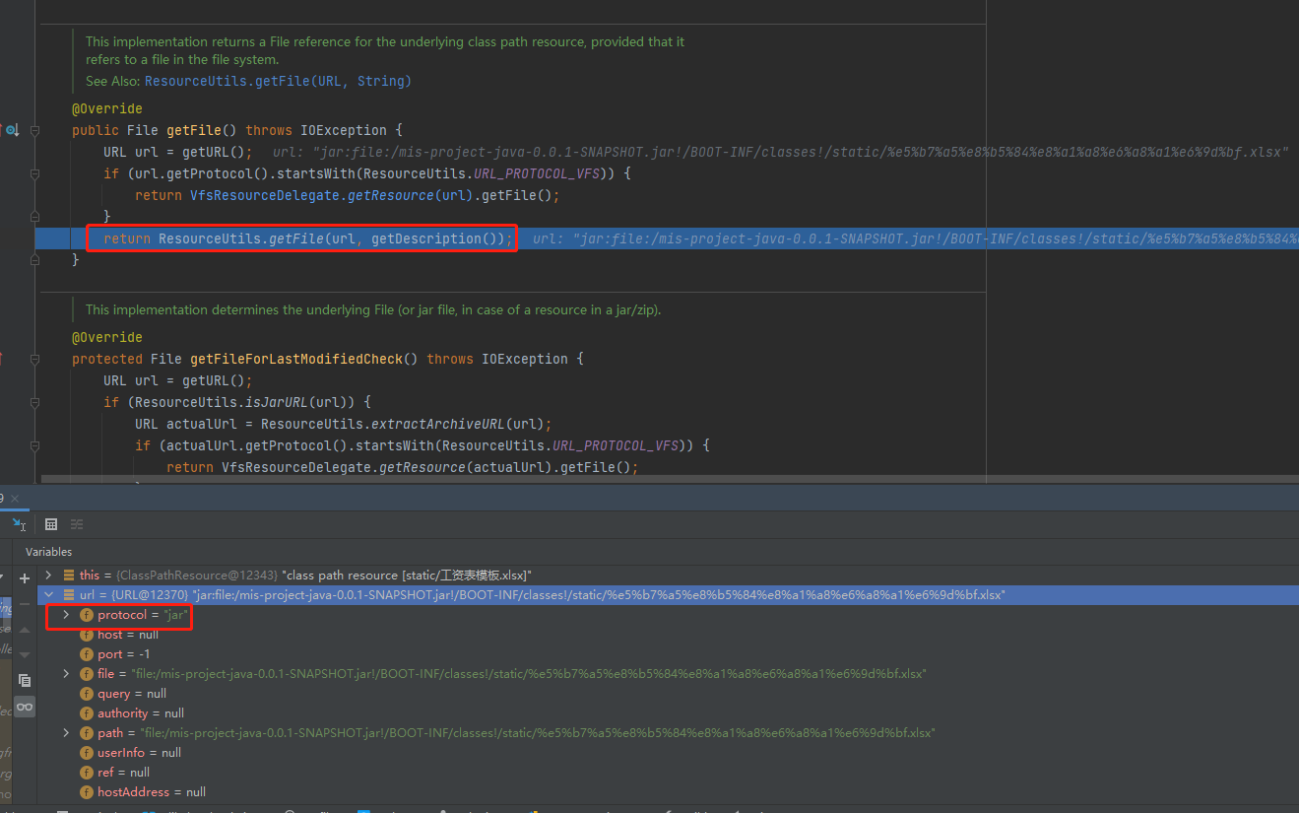
Task: Add a new watch with the plus icon
Action: point(24,577)
